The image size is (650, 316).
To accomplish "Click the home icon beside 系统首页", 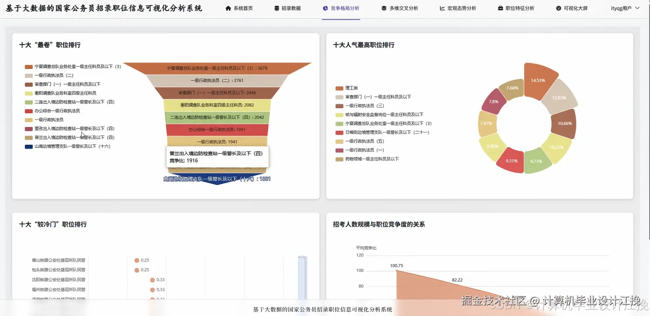I will coord(228,8).
